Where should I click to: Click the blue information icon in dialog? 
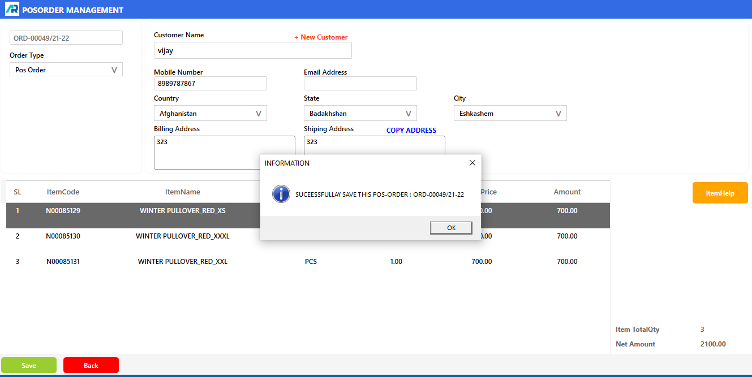[281, 194]
